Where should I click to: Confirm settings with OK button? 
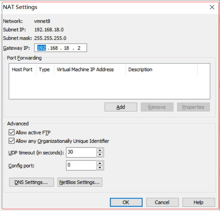pyautogui.click(x=126, y=202)
